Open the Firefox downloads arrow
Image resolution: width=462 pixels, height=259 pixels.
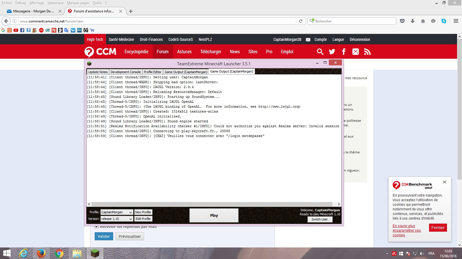(413, 21)
